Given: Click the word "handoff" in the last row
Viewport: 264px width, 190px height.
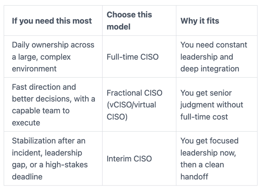Looking at the screenshot, I should (195, 177).
